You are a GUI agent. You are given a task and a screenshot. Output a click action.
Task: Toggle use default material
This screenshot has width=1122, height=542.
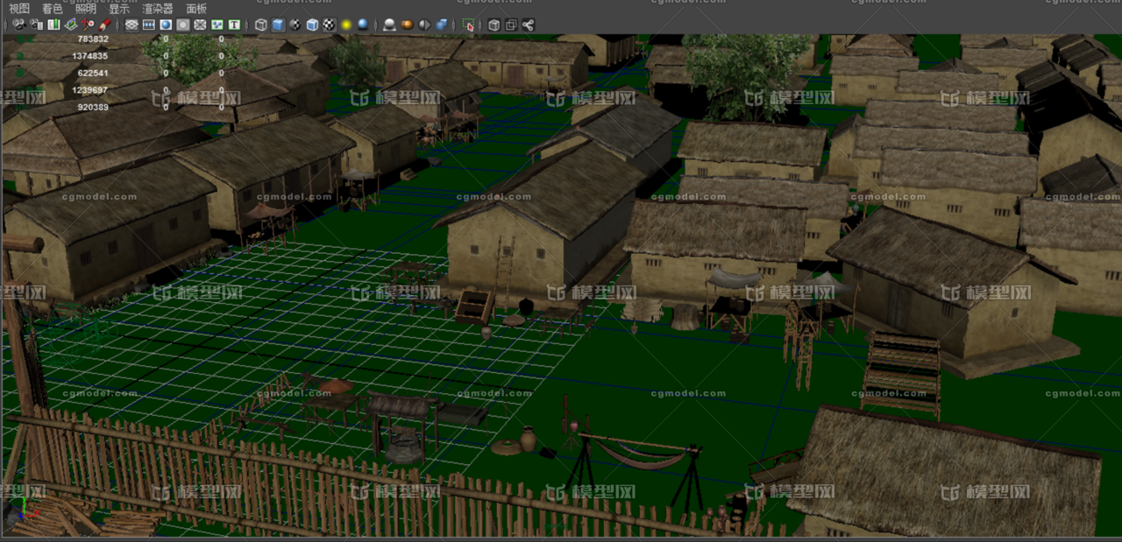295,25
